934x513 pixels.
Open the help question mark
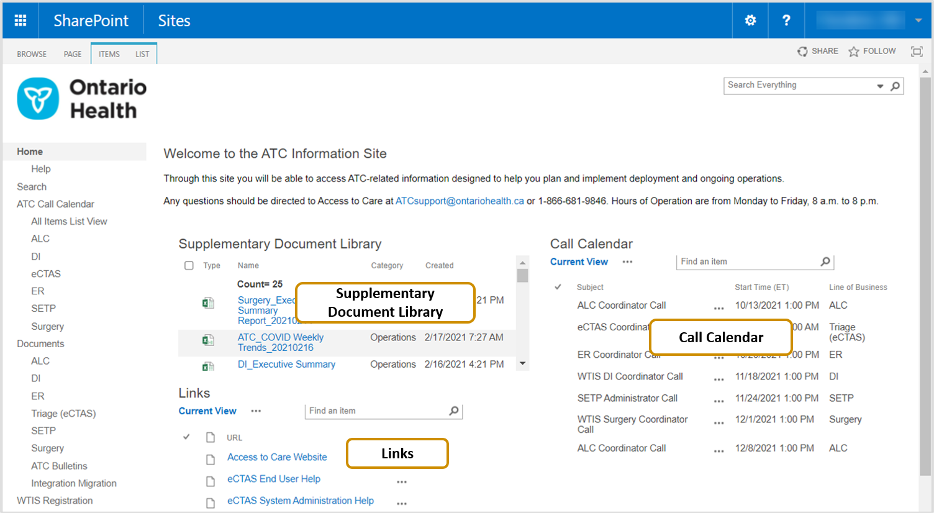[786, 20]
